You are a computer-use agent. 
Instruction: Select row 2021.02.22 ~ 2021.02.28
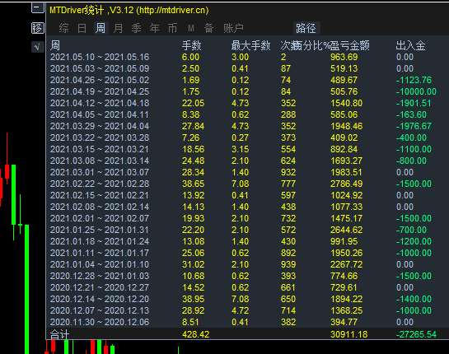[x=247, y=184]
